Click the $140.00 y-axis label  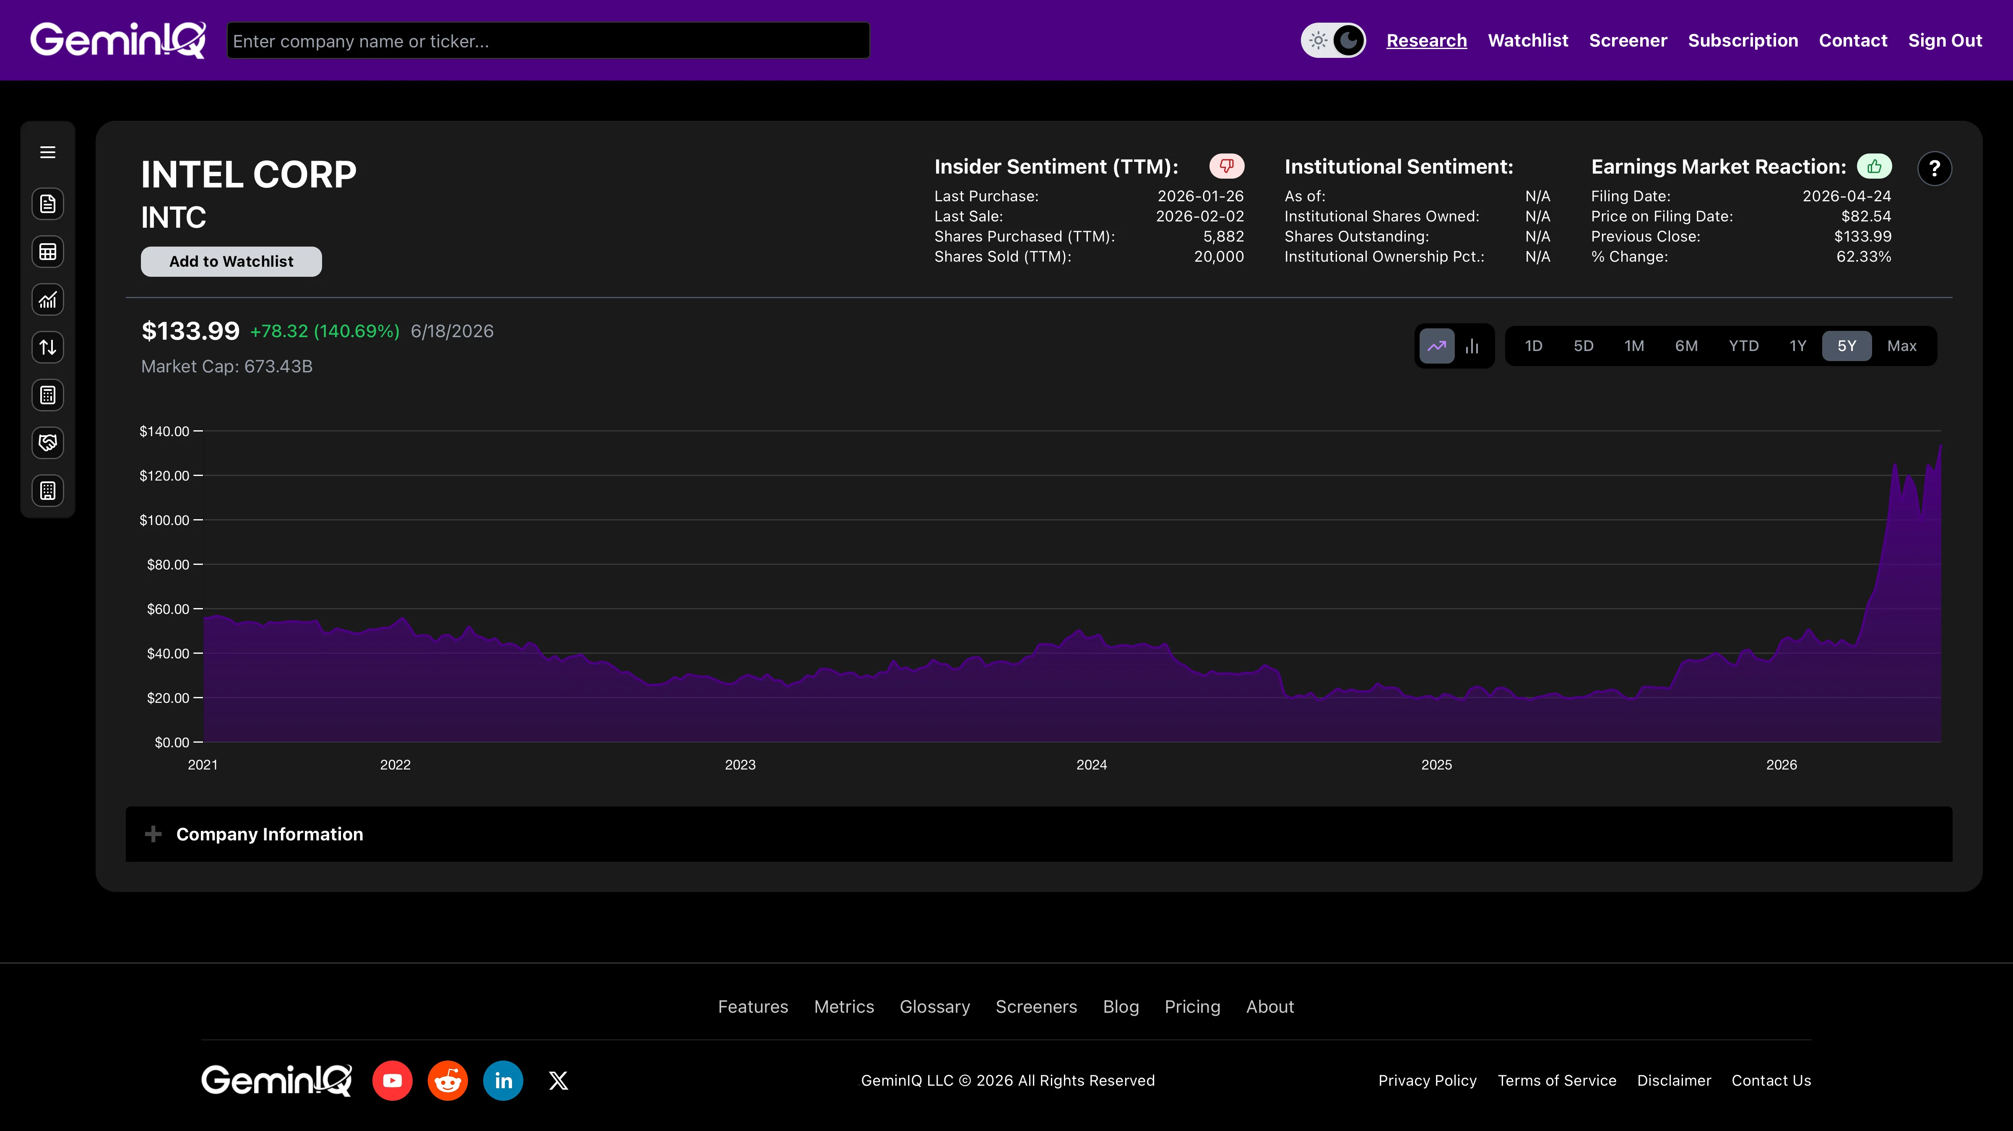coord(164,431)
